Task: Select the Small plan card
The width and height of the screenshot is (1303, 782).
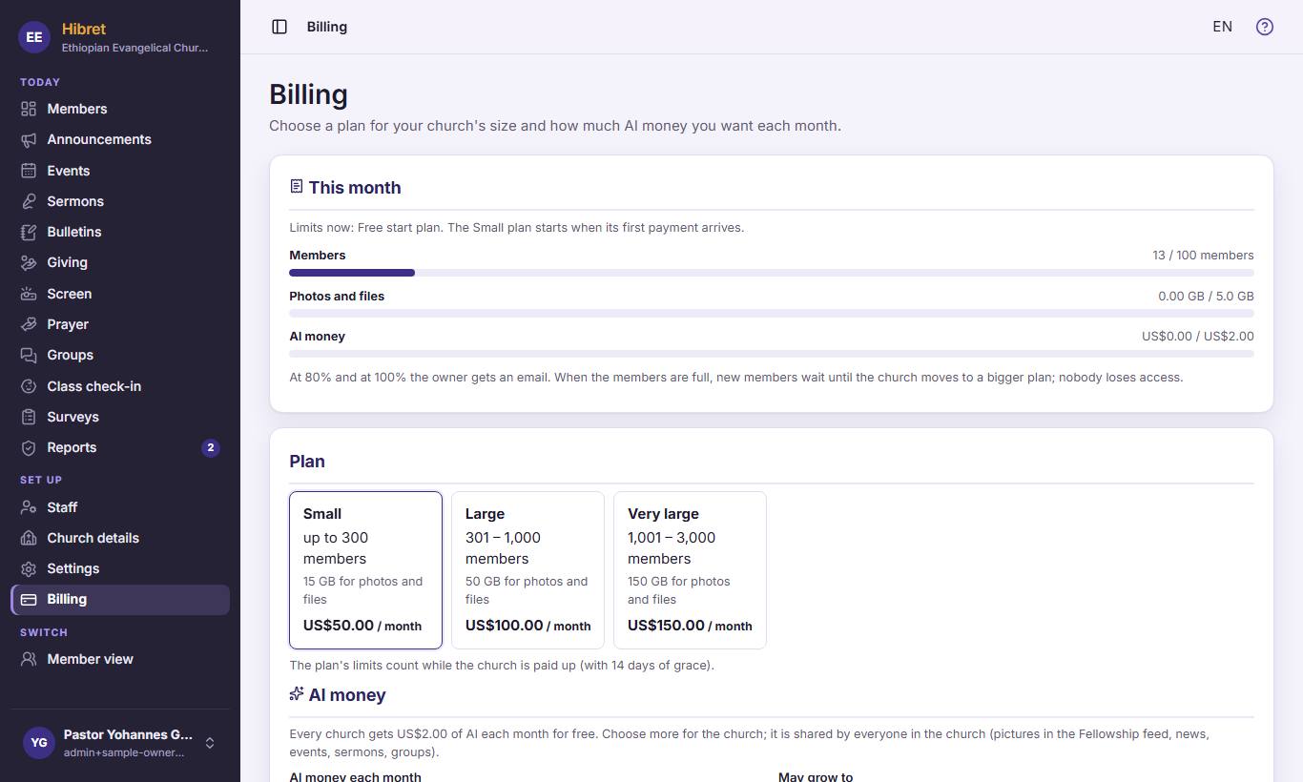Action: [365, 570]
